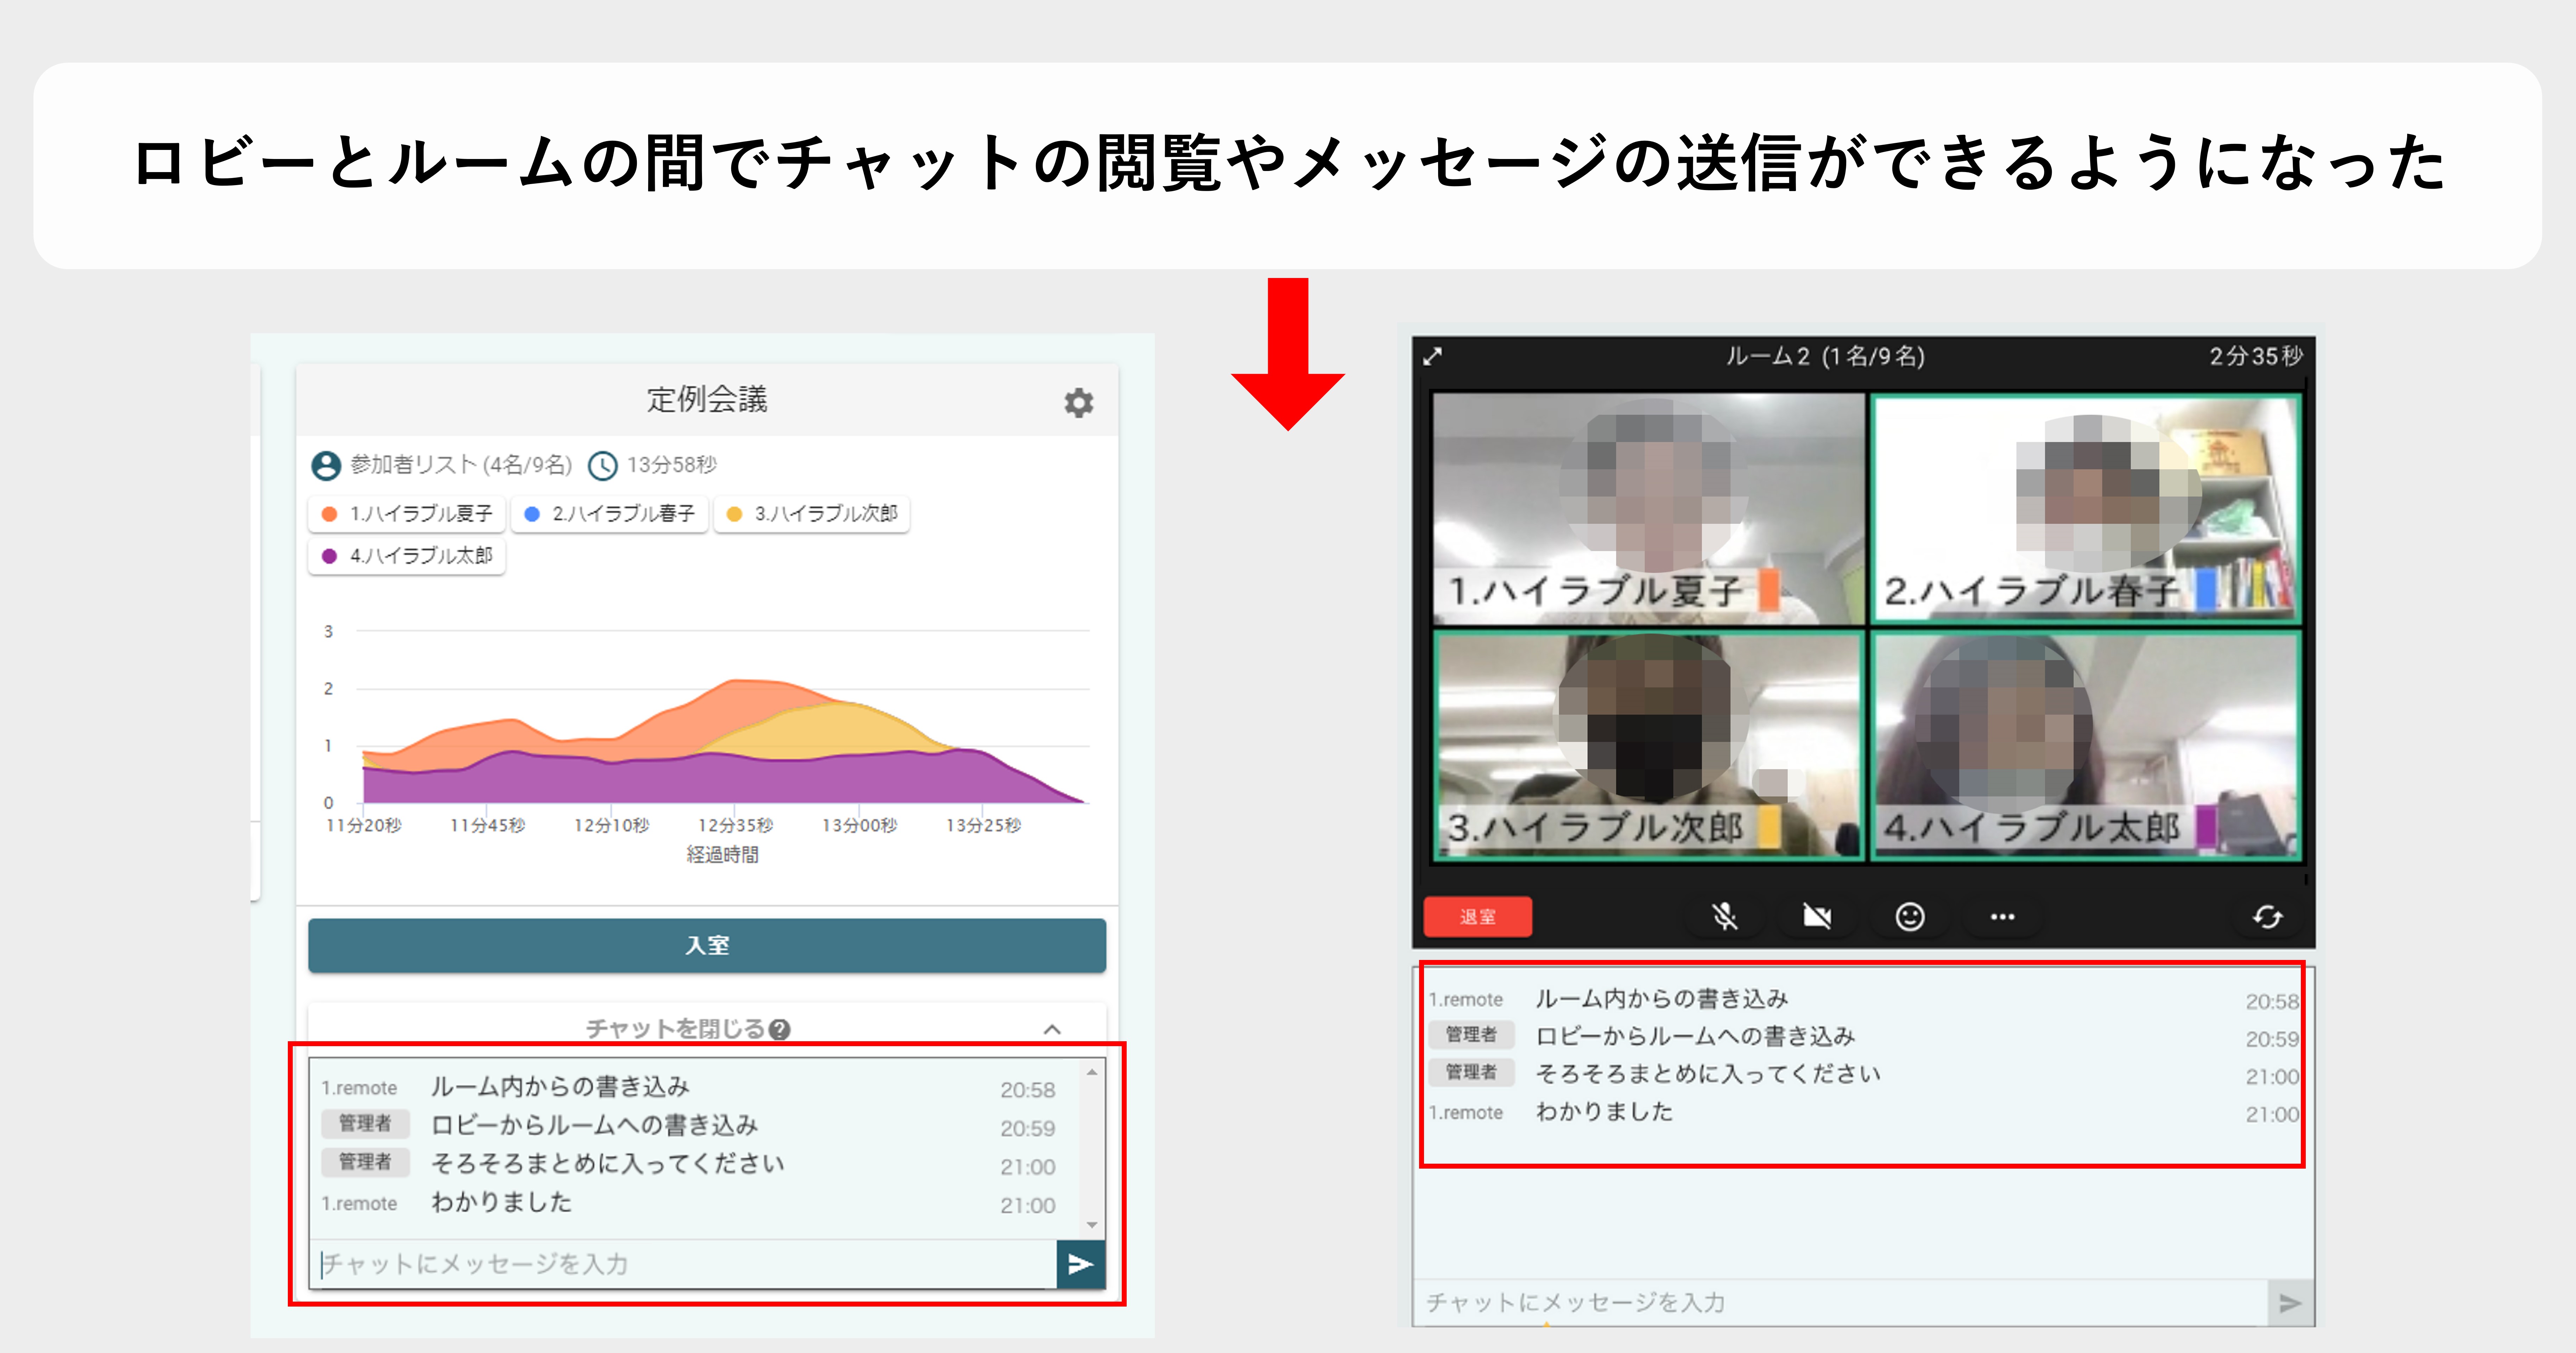Select participant chip 4.ハイラブル太郎

click(407, 556)
